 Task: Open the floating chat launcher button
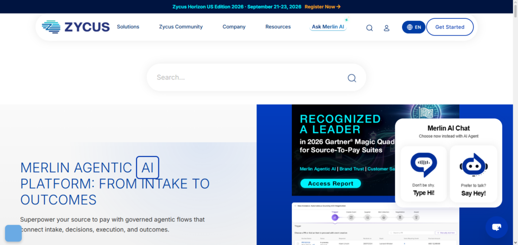click(497, 227)
